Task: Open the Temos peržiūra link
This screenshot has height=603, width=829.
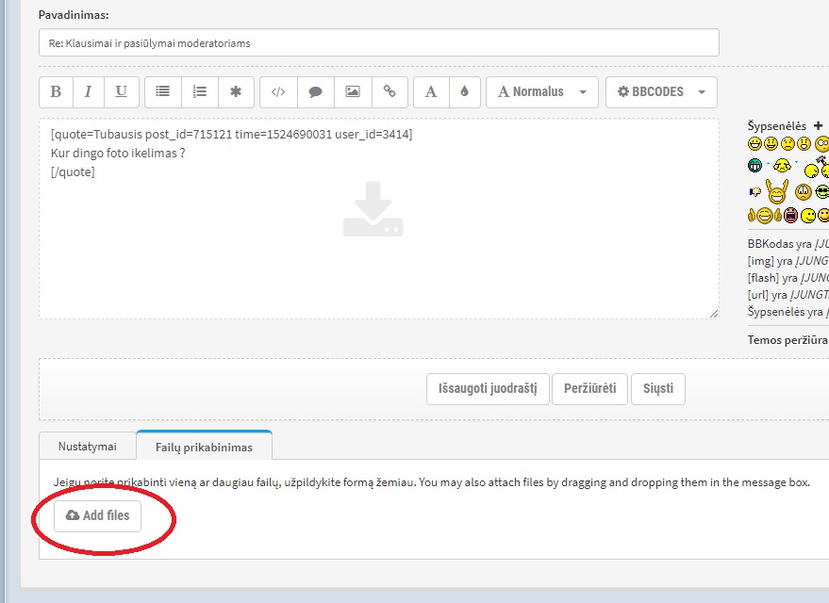Action: pos(788,340)
